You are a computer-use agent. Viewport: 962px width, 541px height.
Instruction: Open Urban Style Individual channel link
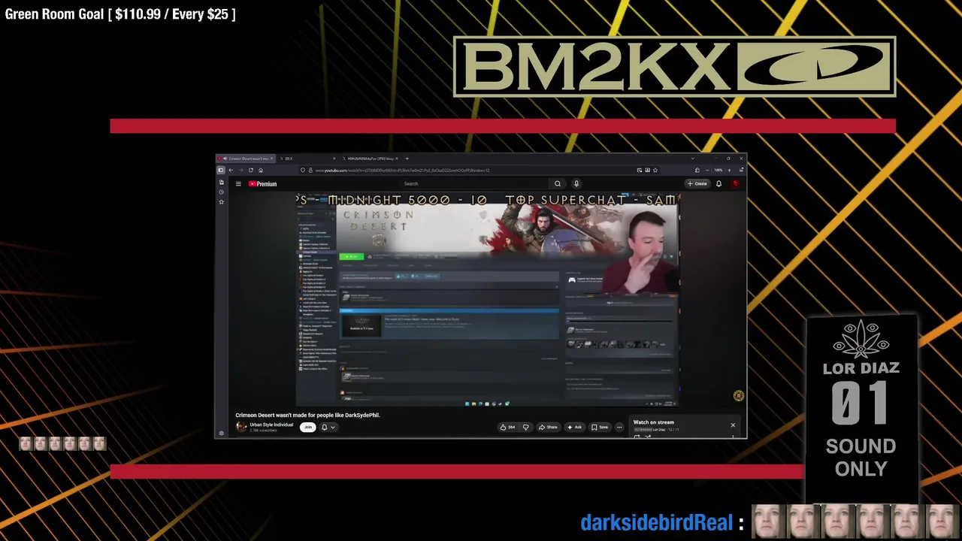click(271, 425)
